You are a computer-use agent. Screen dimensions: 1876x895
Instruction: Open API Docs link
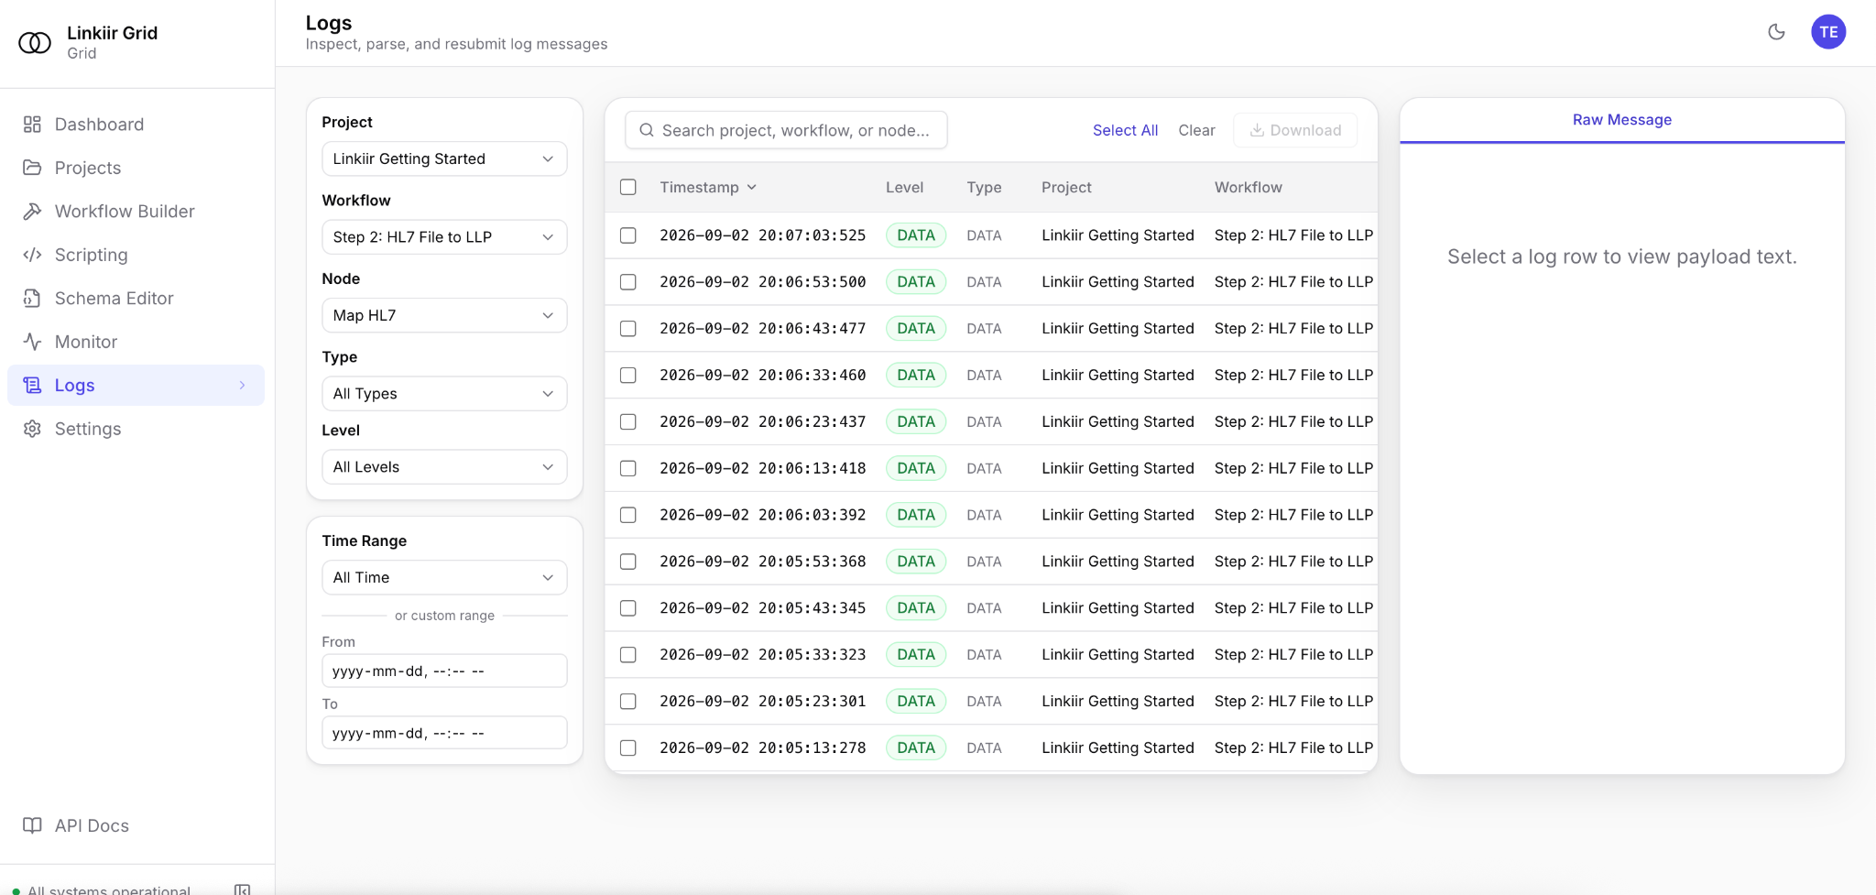click(136, 825)
